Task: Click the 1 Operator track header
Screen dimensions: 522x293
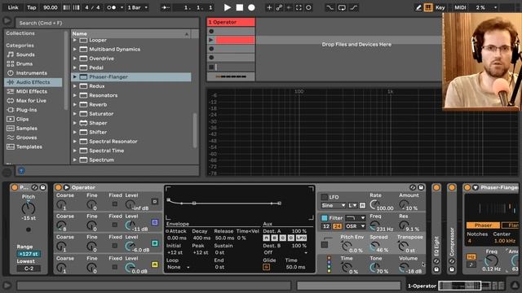Action: tap(231, 22)
